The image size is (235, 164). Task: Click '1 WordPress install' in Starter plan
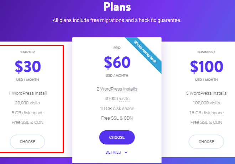[x=27, y=93]
